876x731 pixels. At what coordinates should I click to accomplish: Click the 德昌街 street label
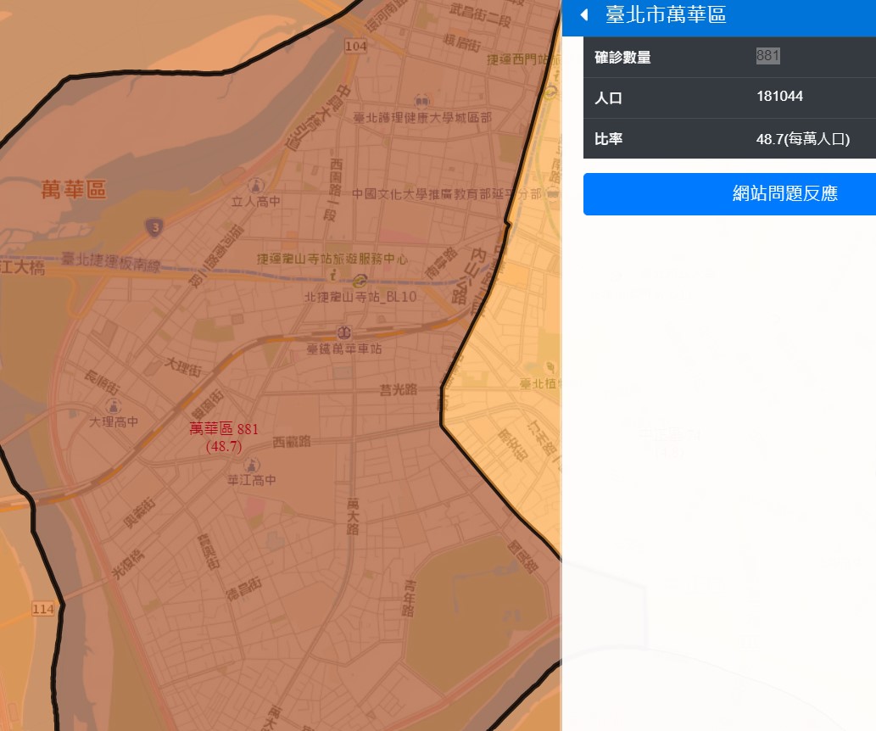tap(243, 589)
